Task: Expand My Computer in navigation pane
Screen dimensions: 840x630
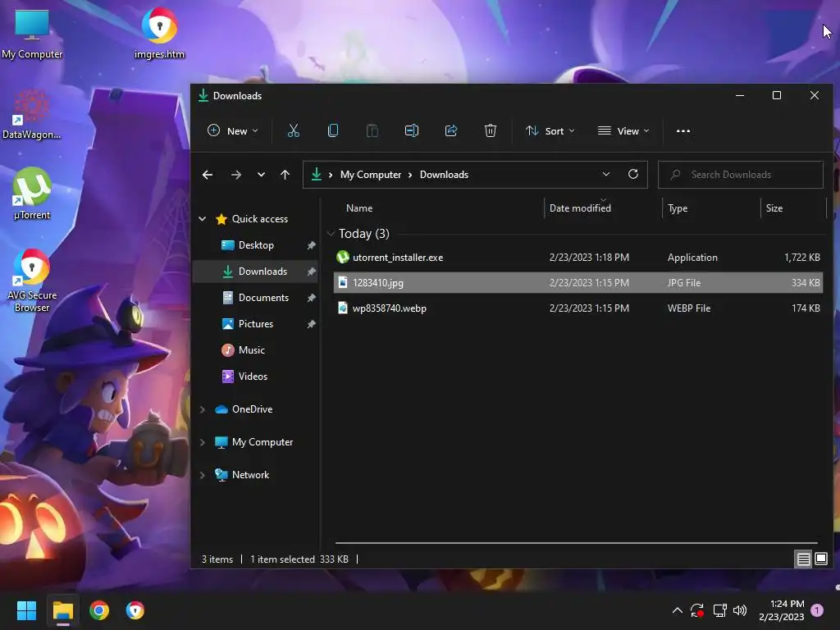Action: click(x=203, y=442)
